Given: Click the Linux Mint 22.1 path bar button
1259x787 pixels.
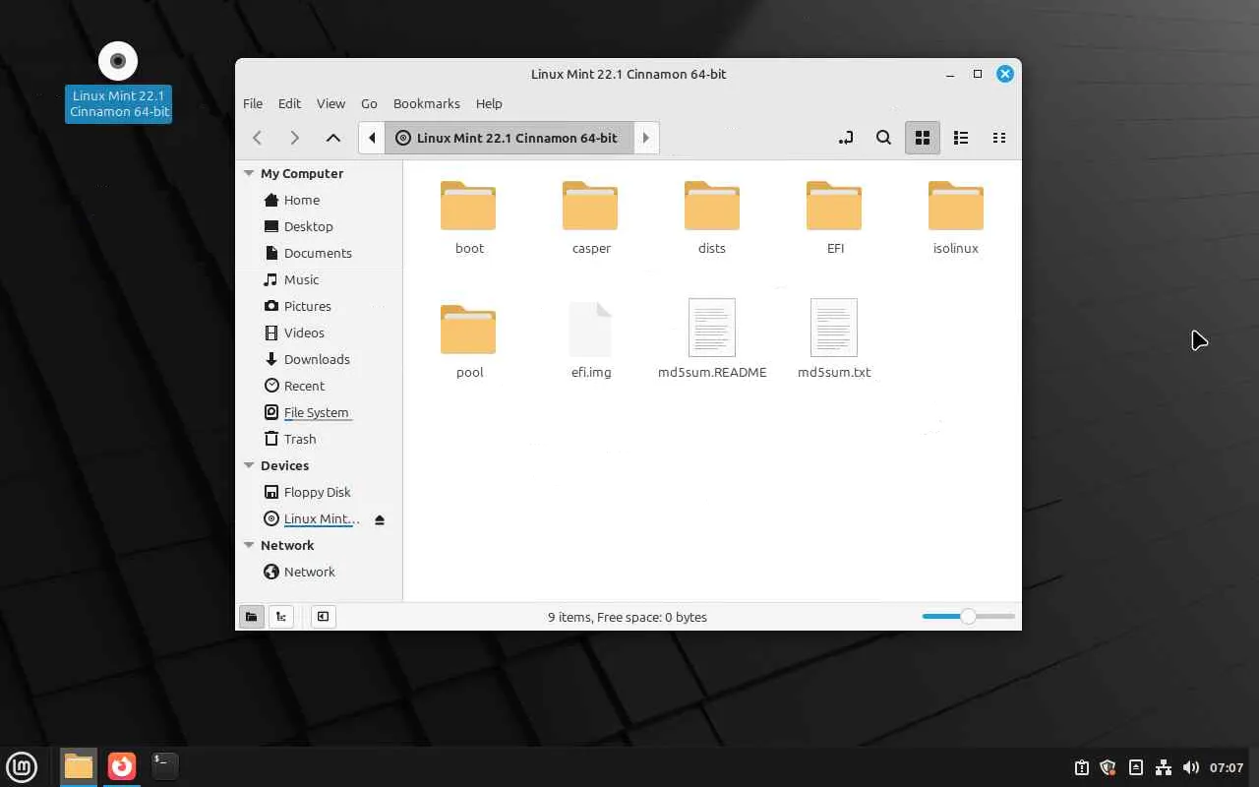Looking at the screenshot, I should pos(508,138).
